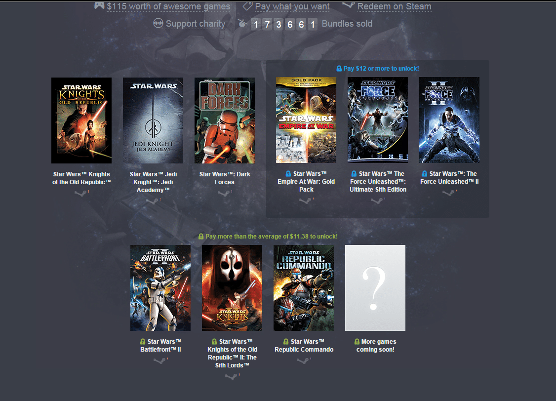Viewport: 556px width, 401px height.
Task: Click the question mark mystery game placeholder
Action: click(x=375, y=288)
